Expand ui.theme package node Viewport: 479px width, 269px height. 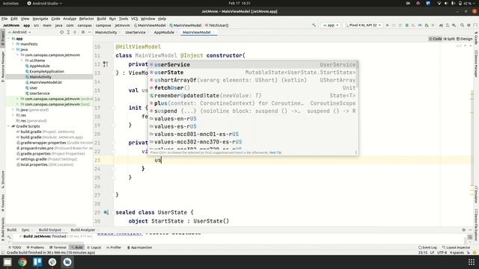coord(22,61)
